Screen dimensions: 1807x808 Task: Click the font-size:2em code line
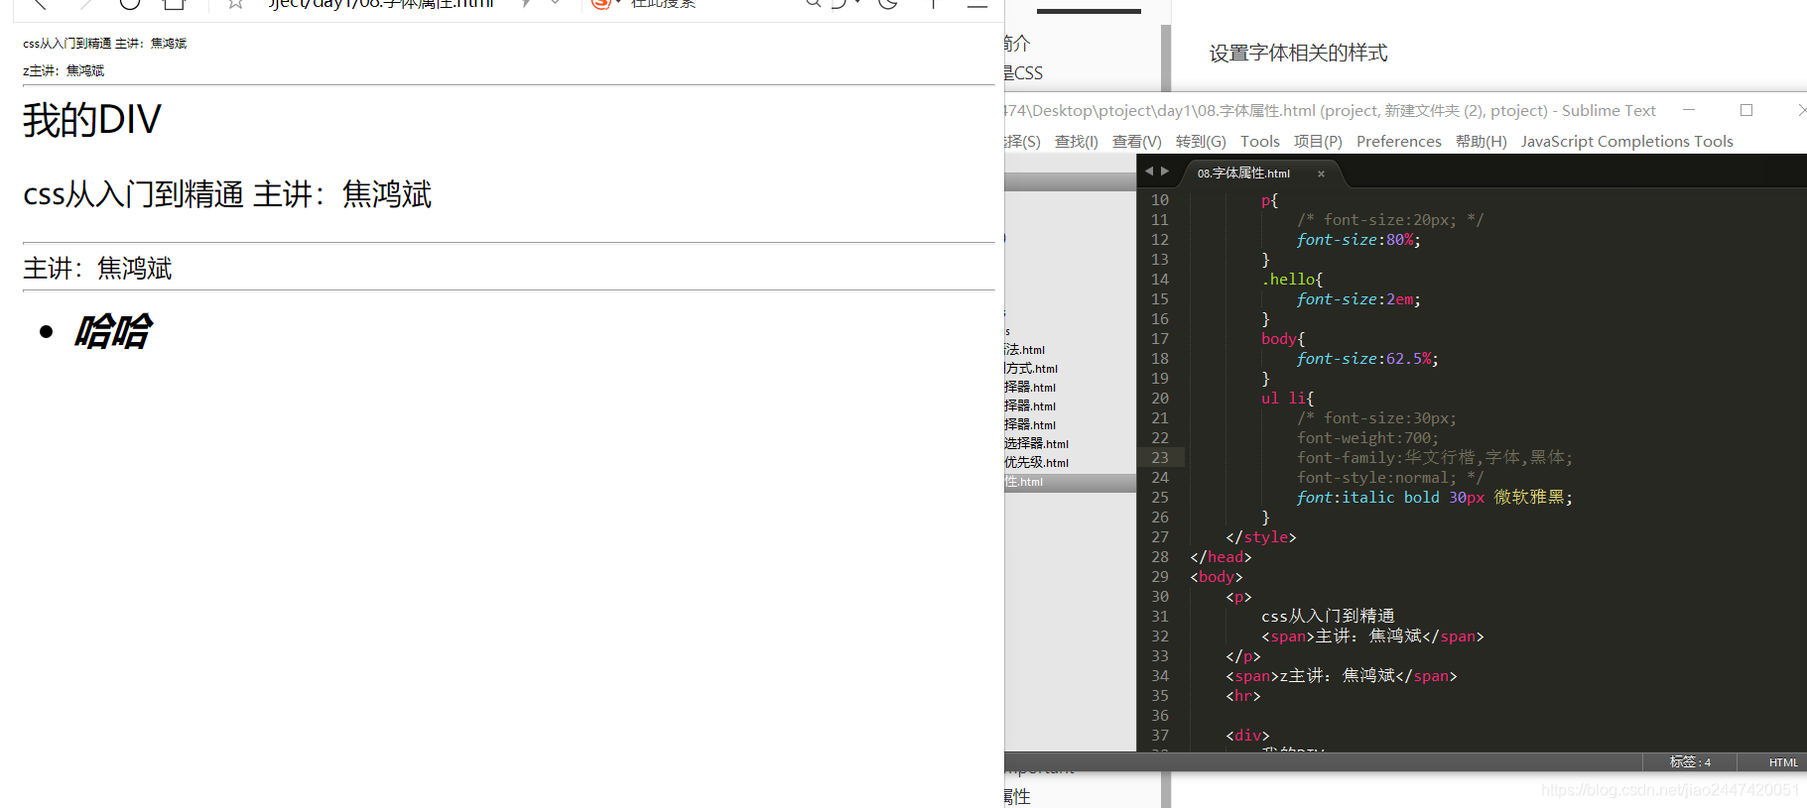[1358, 299]
